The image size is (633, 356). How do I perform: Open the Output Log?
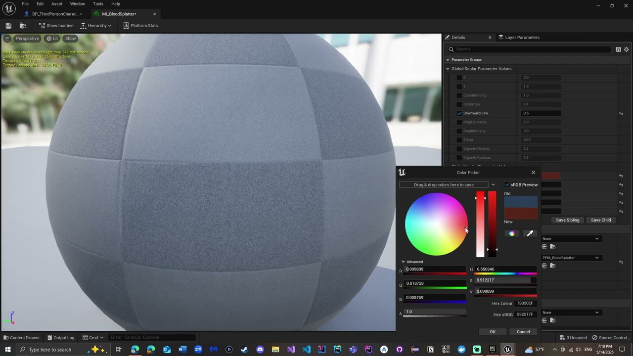pos(61,338)
